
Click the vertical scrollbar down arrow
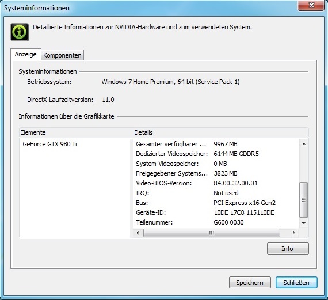(x=304, y=223)
